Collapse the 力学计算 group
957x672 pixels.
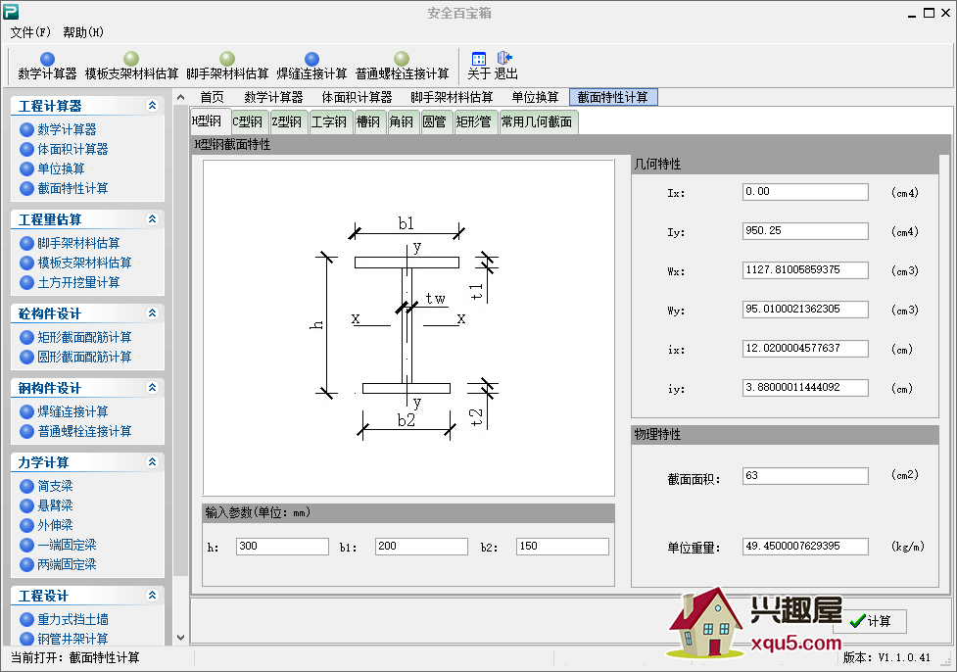pyautogui.click(x=152, y=461)
